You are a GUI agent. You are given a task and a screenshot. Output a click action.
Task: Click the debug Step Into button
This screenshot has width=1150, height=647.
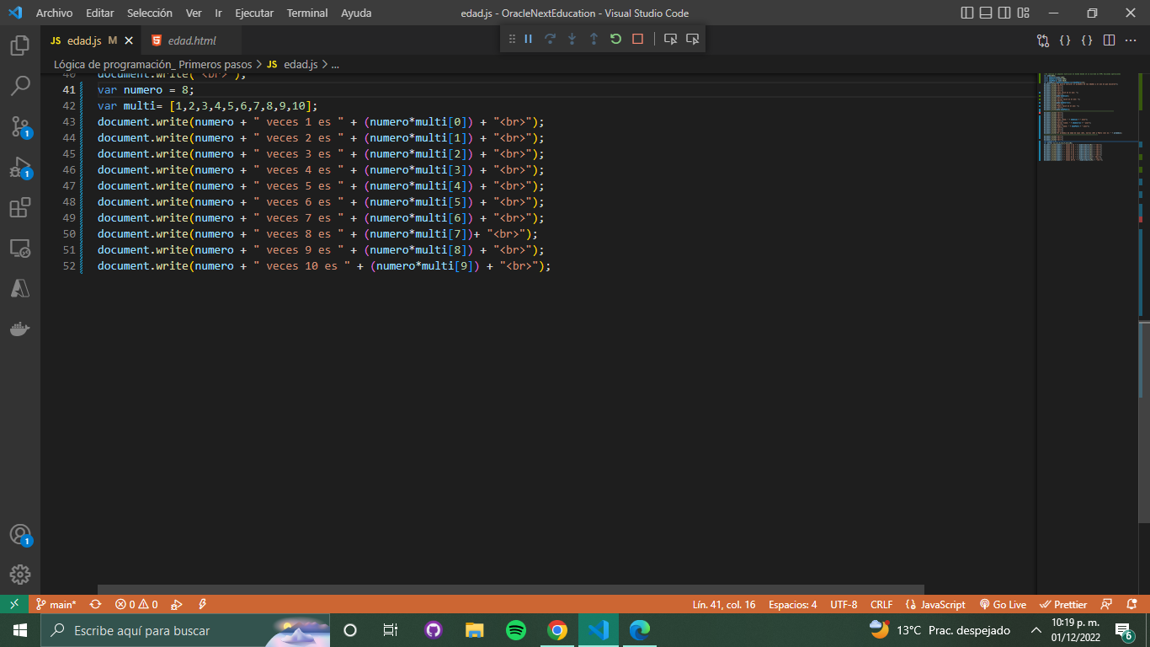pyautogui.click(x=572, y=39)
